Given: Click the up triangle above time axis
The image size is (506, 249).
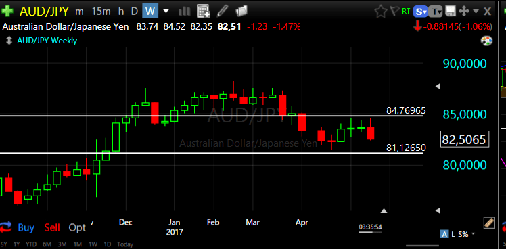Looking at the screenshot, I should 384,211.
